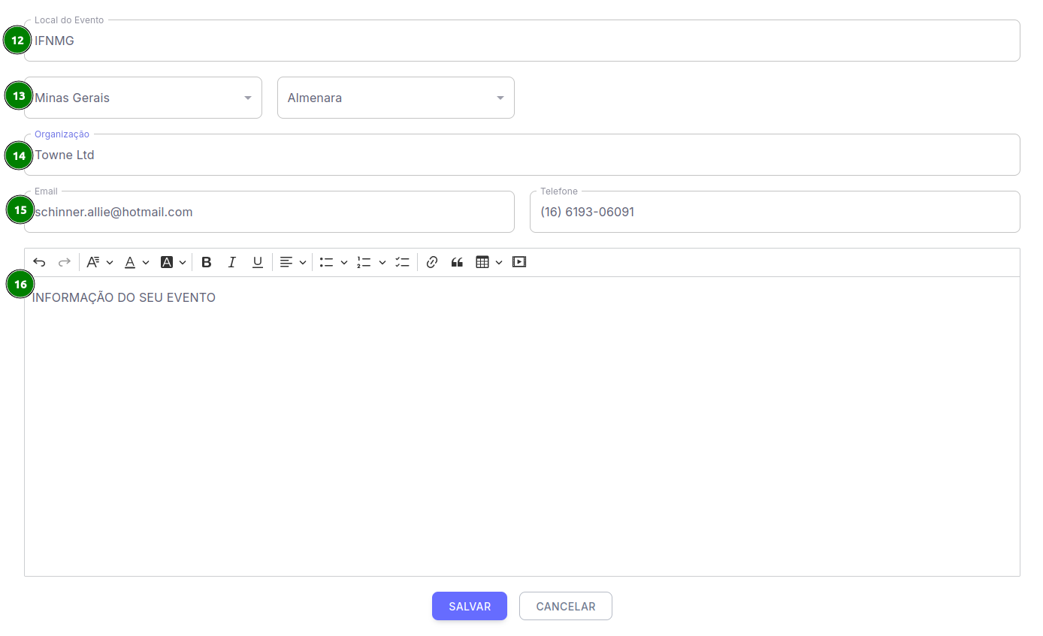The image size is (1043, 636).
Task: Open the Almenara city dropdown
Action: [395, 98]
